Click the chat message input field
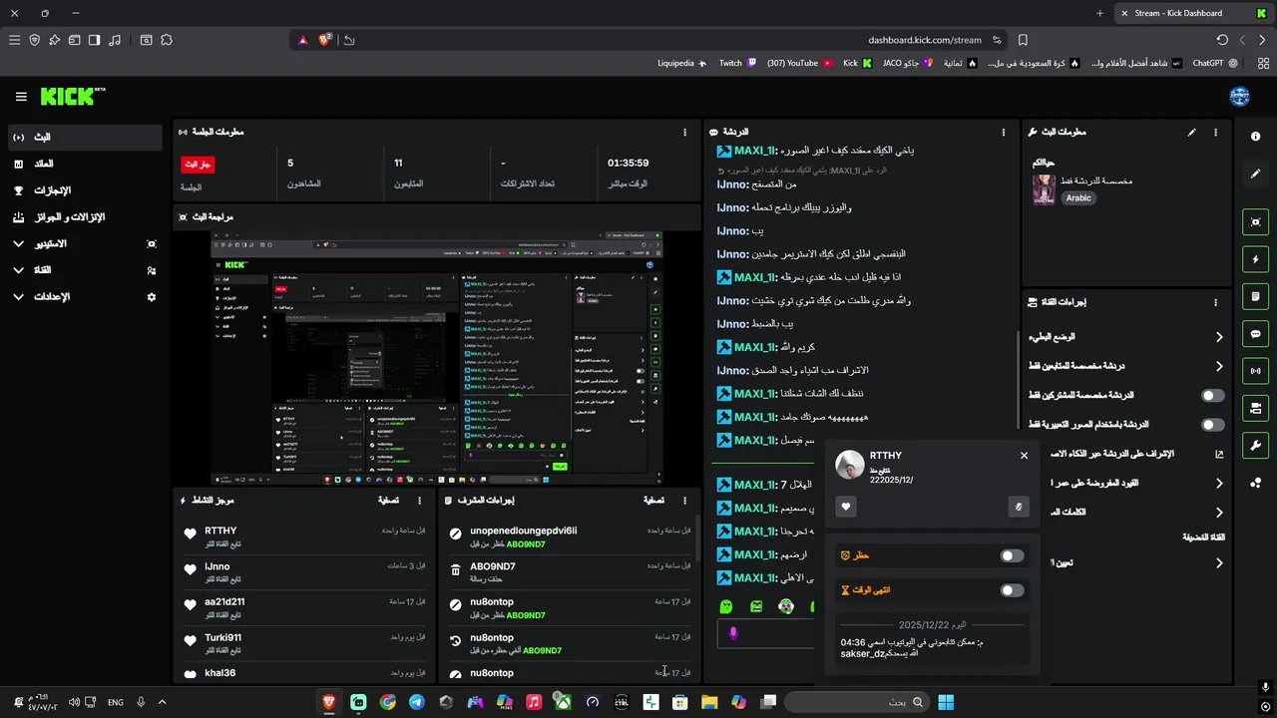This screenshot has height=718, width=1277. tap(763, 633)
